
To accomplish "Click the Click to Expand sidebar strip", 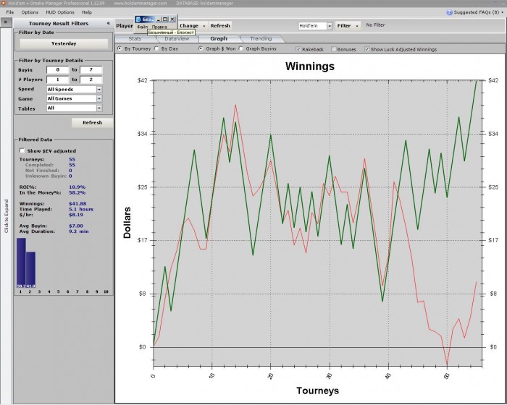I will (x=6, y=216).
